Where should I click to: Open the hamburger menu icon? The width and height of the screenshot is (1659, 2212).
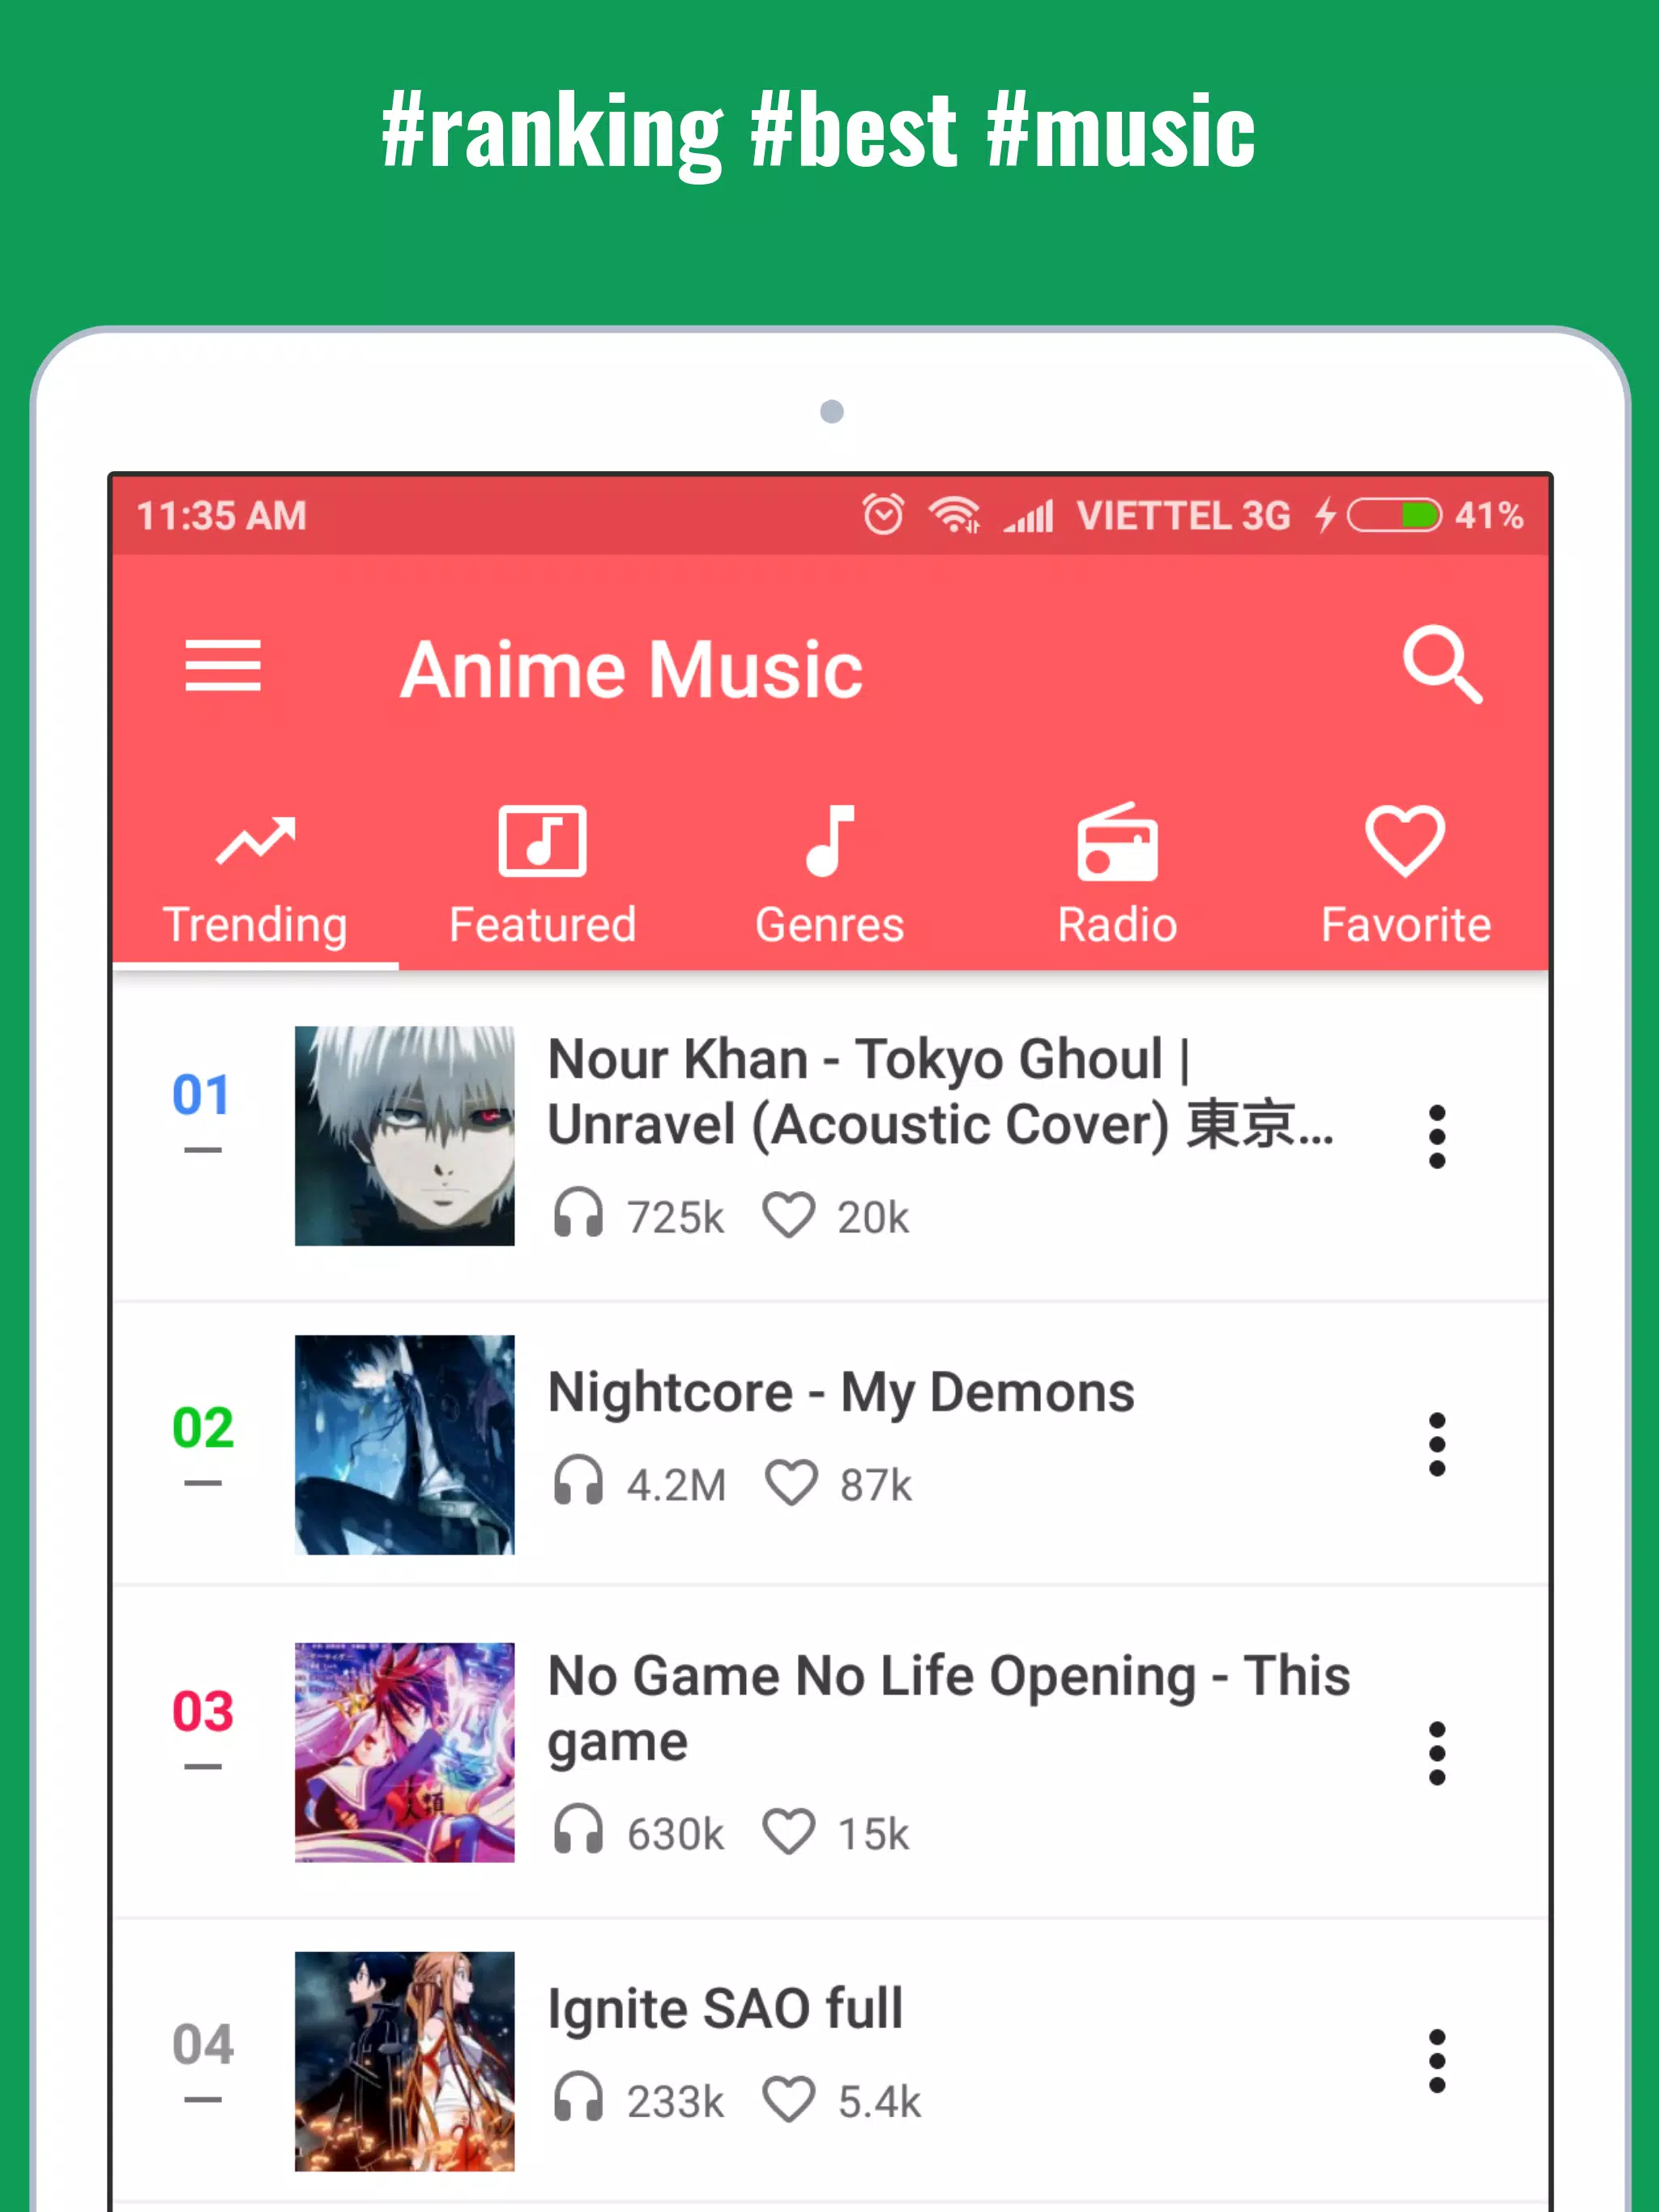(223, 669)
